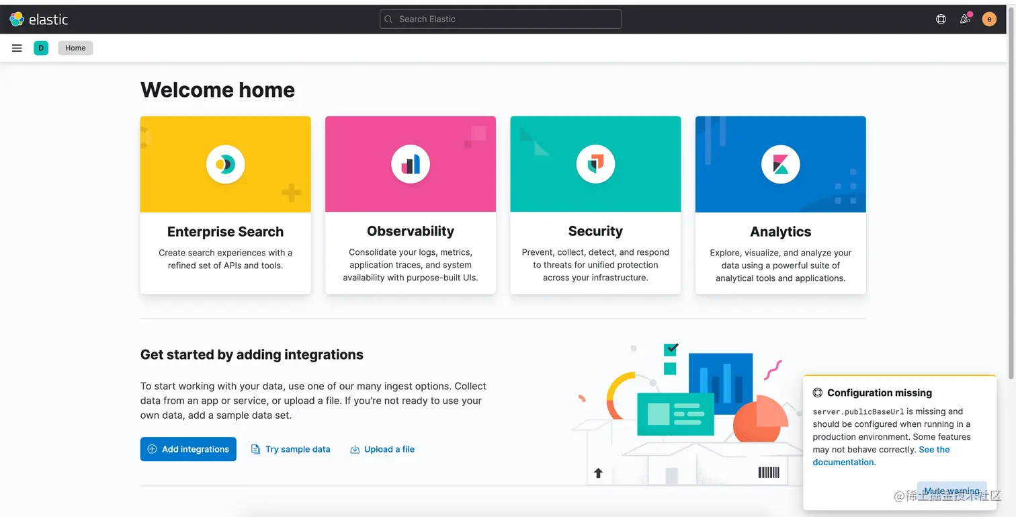The height and width of the screenshot is (517, 1016).
Task: Open the Analytics card title
Action: (x=781, y=232)
